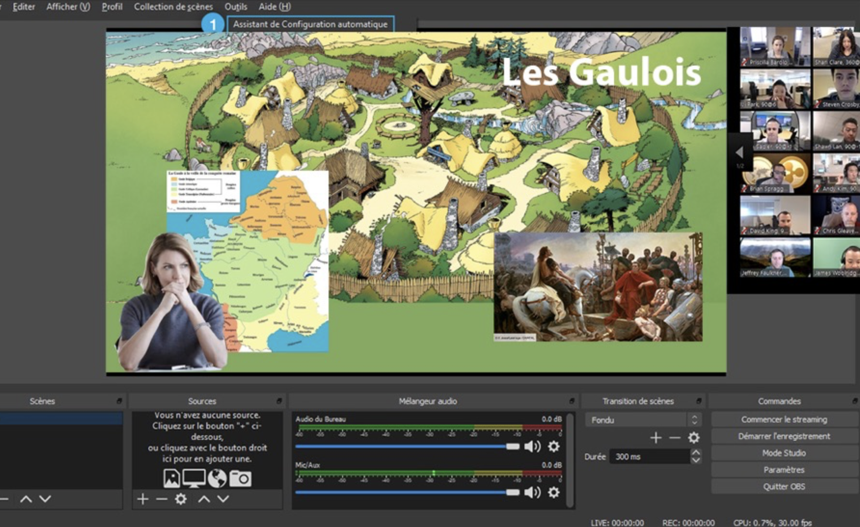Undock the Sources panel

[x=279, y=401]
